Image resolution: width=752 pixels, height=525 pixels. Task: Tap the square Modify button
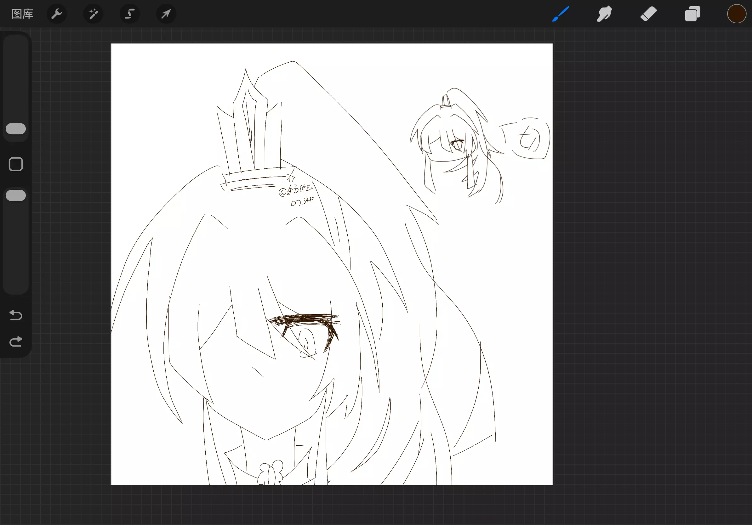tap(16, 164)
